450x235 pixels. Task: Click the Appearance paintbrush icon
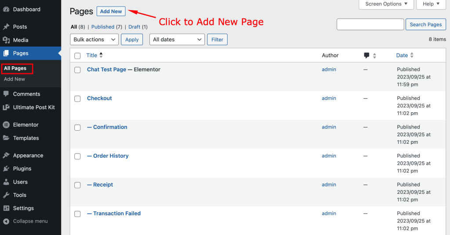coord(6,156)
